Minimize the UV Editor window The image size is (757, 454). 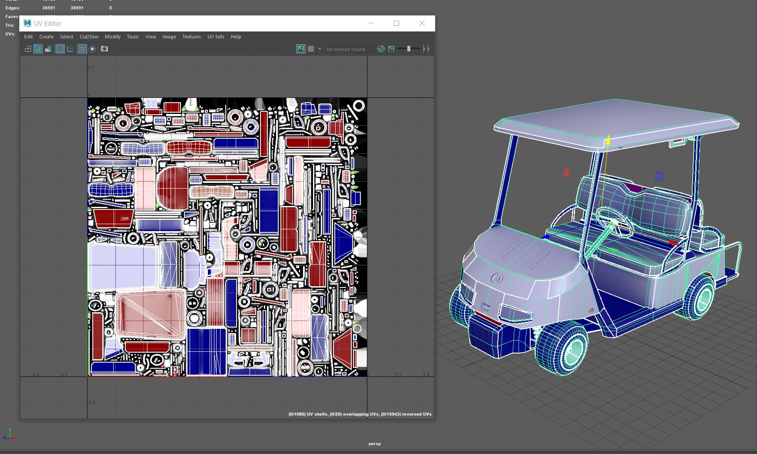(x=371, y=23)
